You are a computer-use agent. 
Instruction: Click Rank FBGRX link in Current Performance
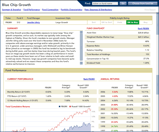click(89, 79)
